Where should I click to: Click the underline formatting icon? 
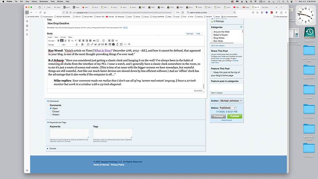[64, 41]
